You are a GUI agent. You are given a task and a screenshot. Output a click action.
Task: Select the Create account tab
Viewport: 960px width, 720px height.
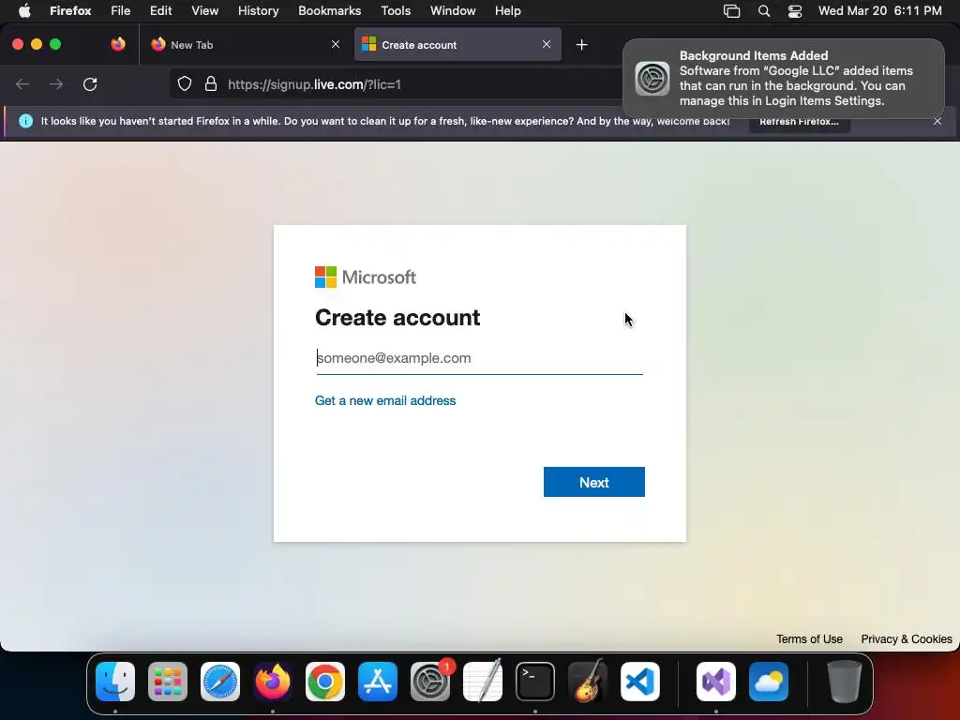point(457,45)
